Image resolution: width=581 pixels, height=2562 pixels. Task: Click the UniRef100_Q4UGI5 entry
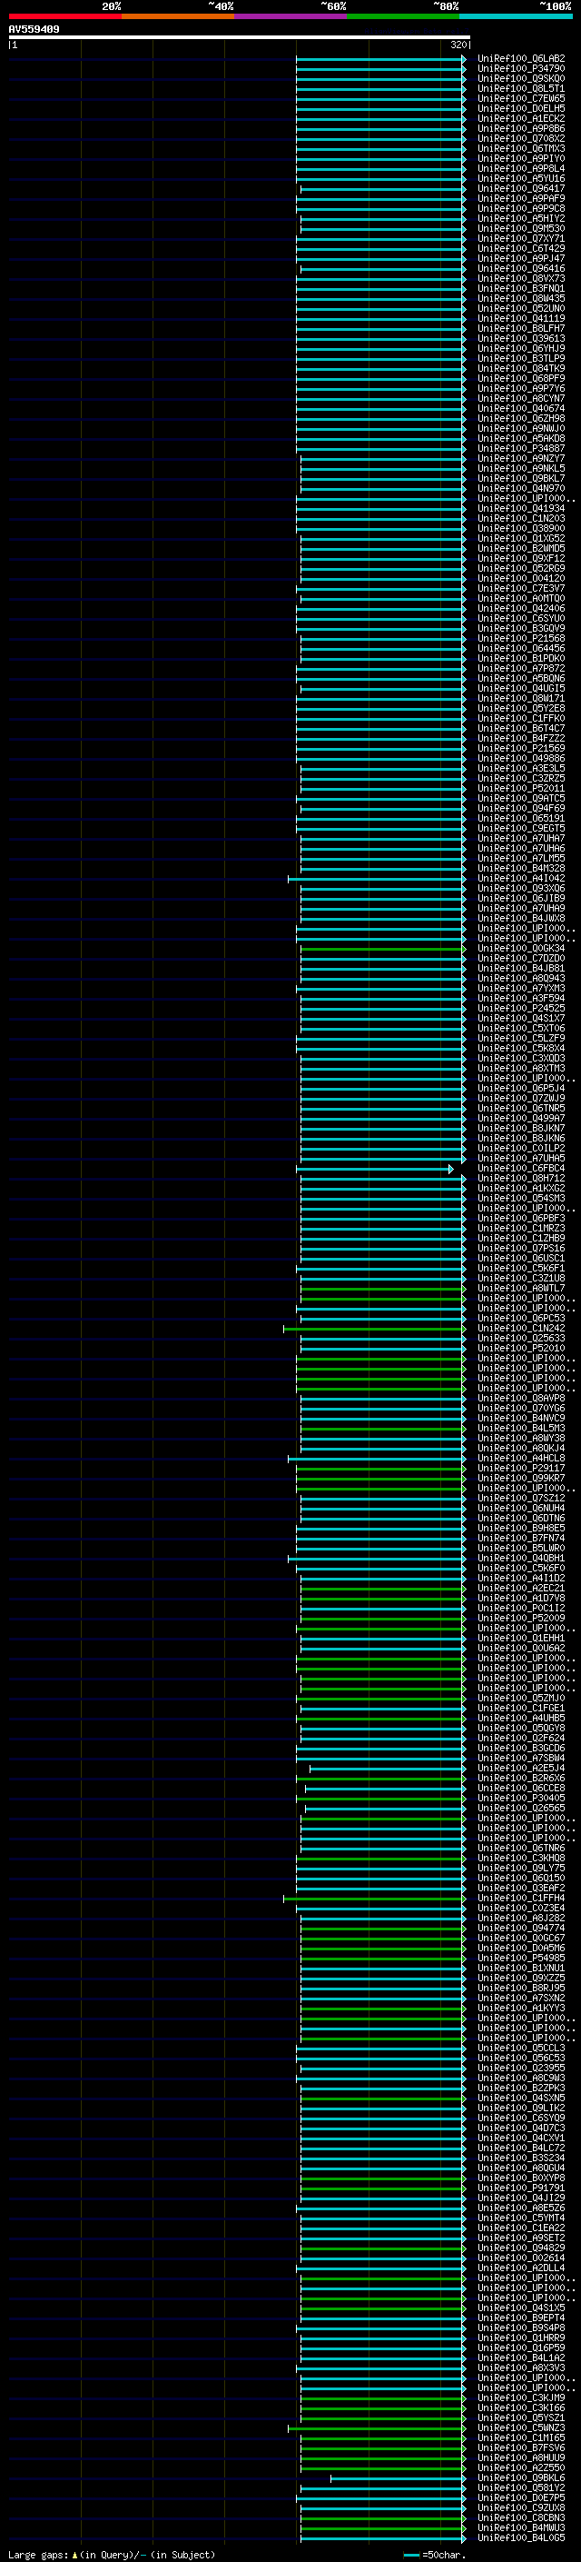pyautogui.click(x=521, y=688)
